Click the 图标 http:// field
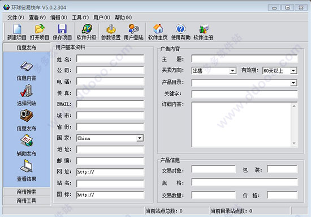The width and height of the screenshot is (311, 217). (110, 195)
